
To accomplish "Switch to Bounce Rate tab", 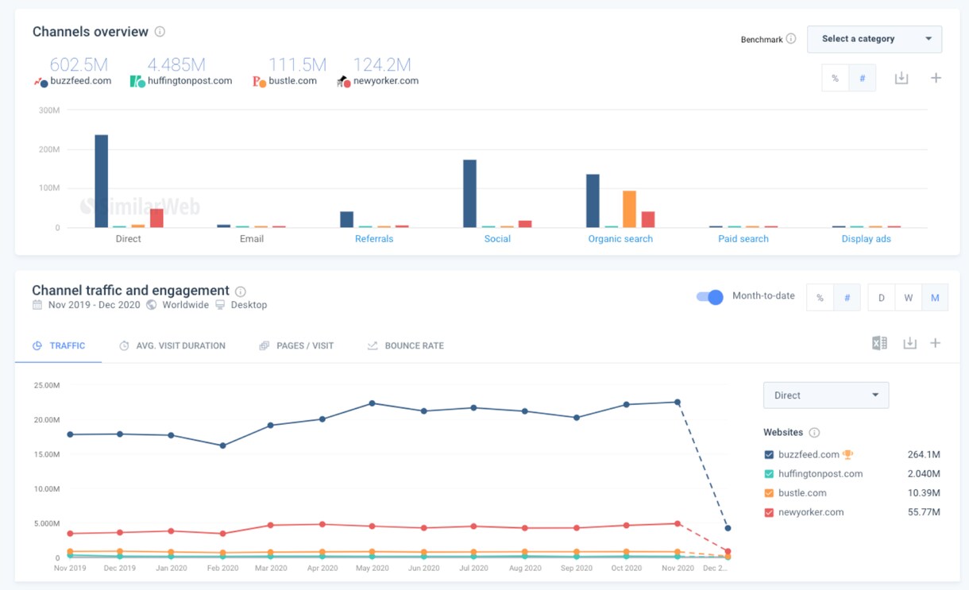I will click(x=405, y=346).
